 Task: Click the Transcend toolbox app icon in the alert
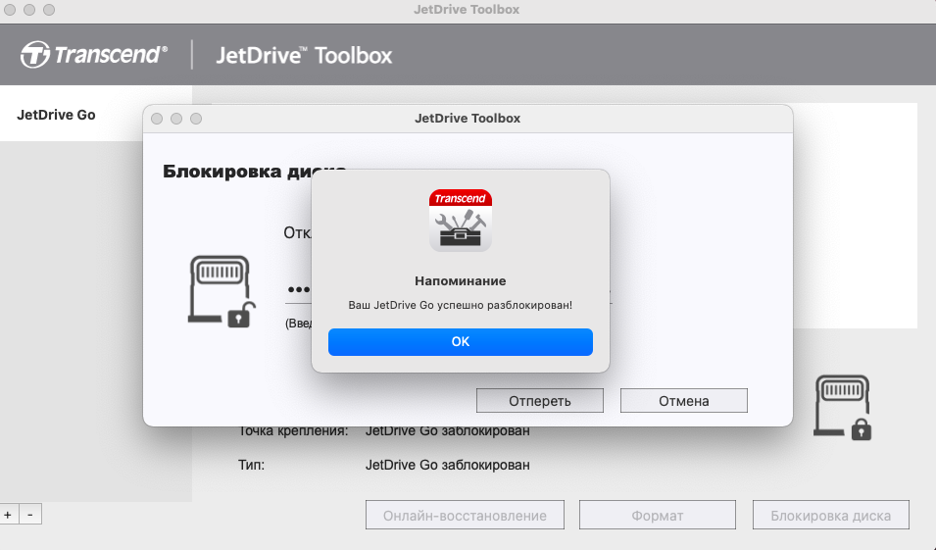(461, 221)
